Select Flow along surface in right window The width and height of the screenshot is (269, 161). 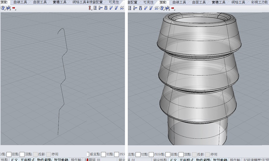click(151, 8)
